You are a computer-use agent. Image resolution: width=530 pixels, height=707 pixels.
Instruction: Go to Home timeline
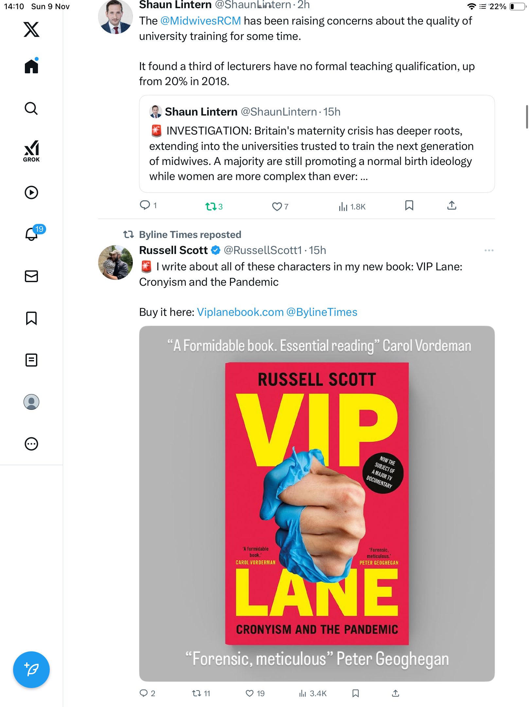[x=31, y=66]
